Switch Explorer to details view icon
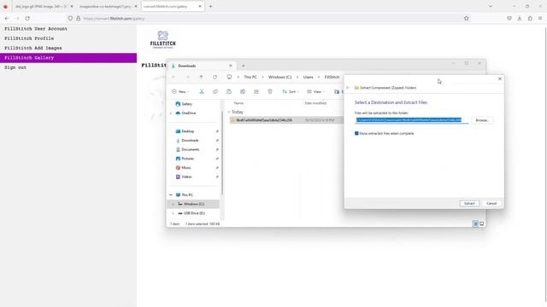 (475, 223)
